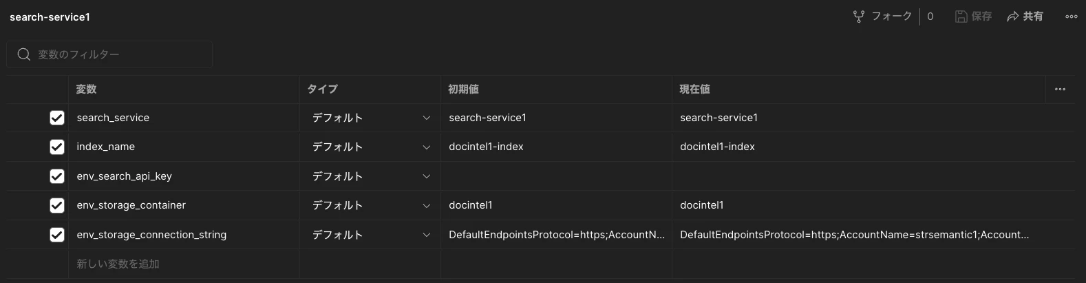Click the fork count 0
The width and height of the screenshot is (1086, 283).
click(930, 17)
